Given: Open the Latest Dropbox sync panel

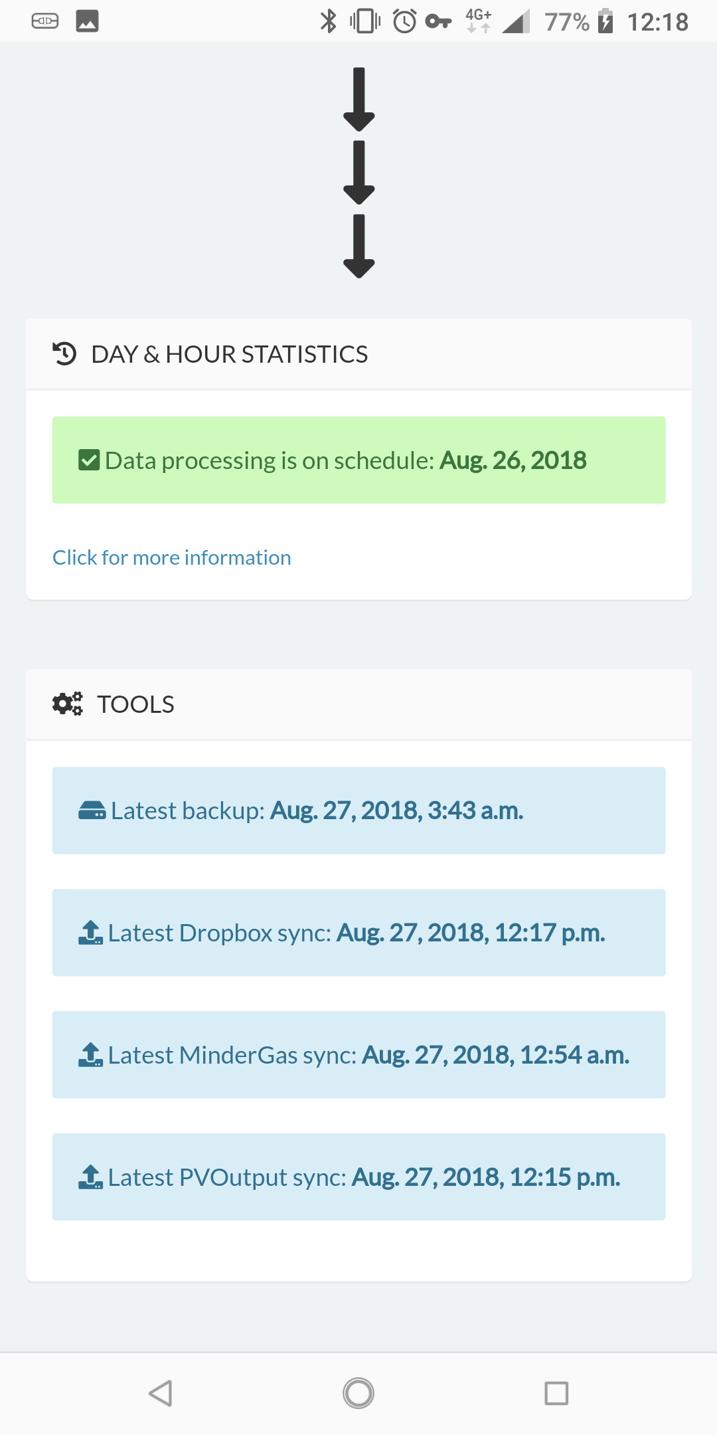Looking at the screenshot, I should 358,932.
